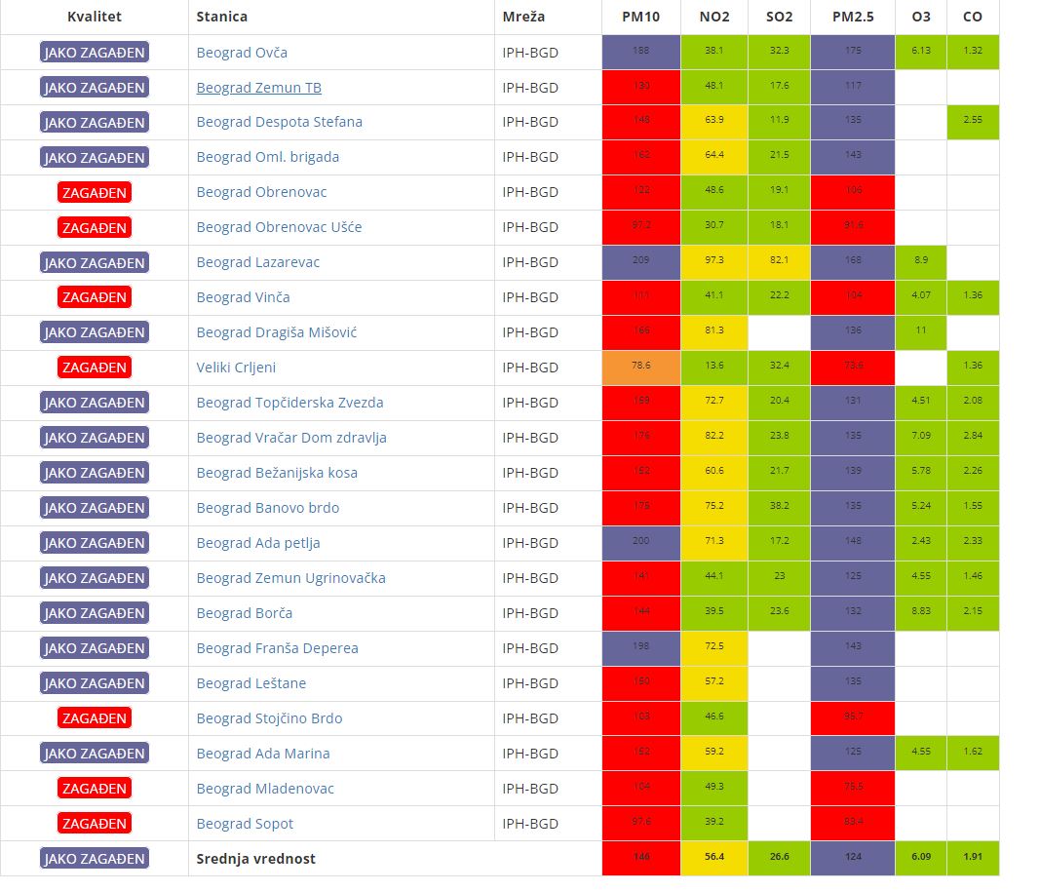Select the Beograd Lazarevac station link
The width and height of the screenshot is (1040, 891).
(257, 262)
